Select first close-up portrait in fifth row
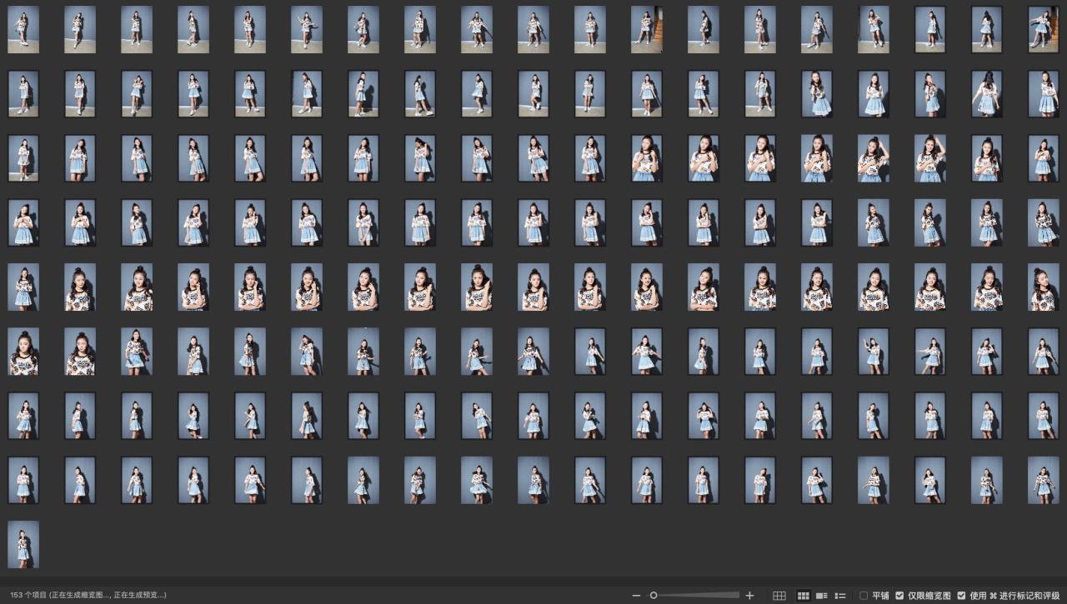 pos(80,287)
